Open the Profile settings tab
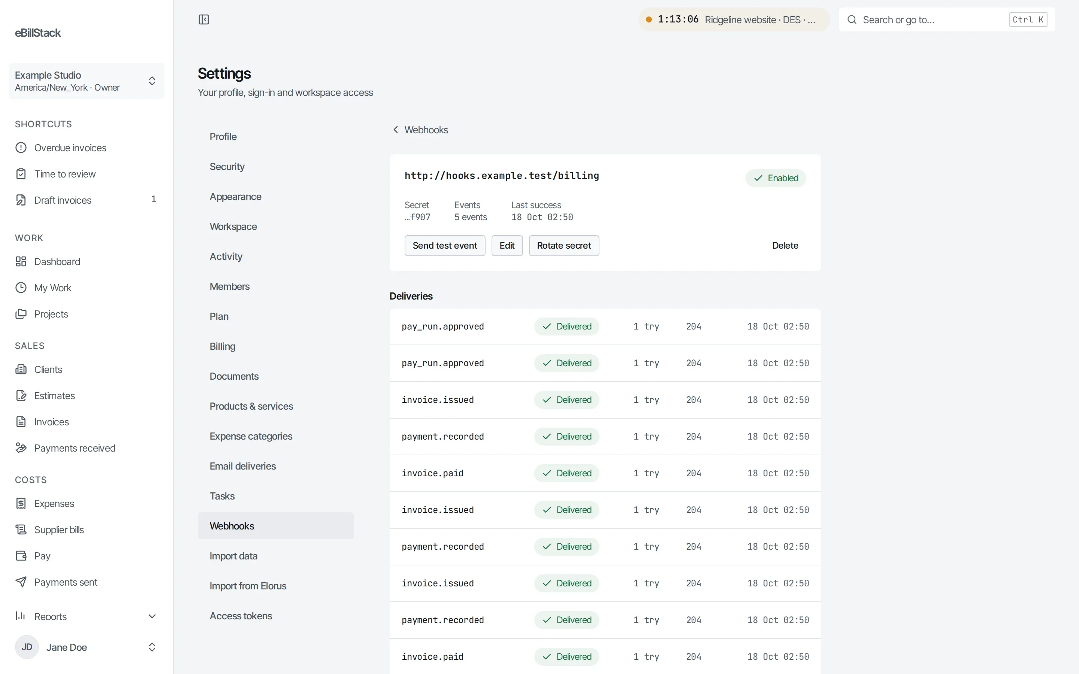Screen dimensions: 1079x674 tap(275, 136)
